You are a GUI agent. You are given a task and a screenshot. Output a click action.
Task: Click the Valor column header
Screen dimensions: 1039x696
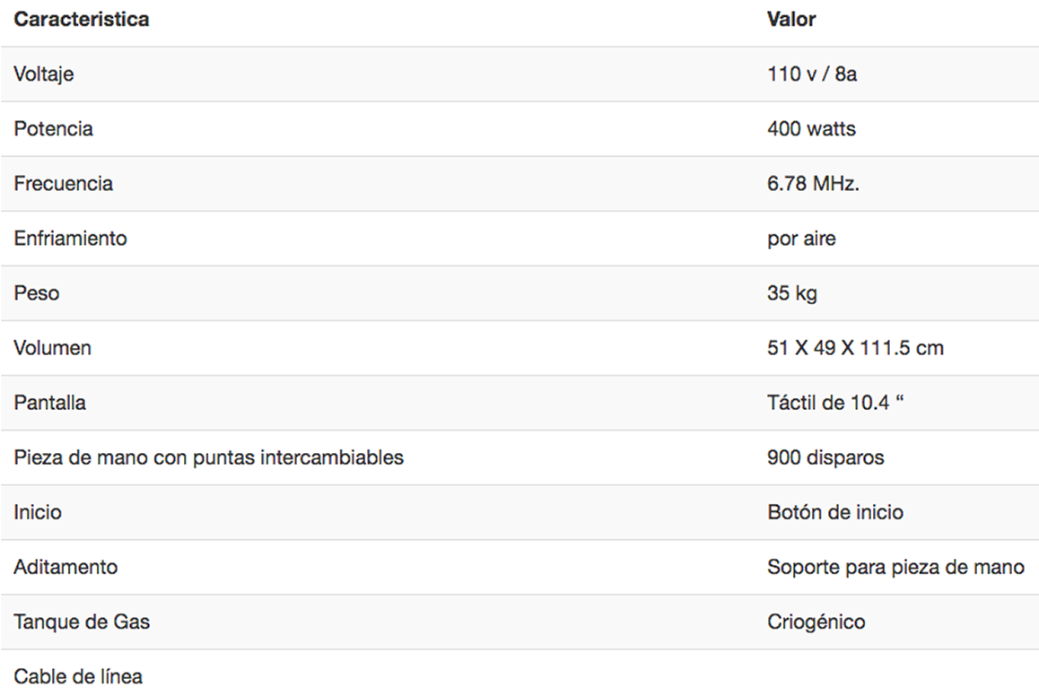(791, 19)
